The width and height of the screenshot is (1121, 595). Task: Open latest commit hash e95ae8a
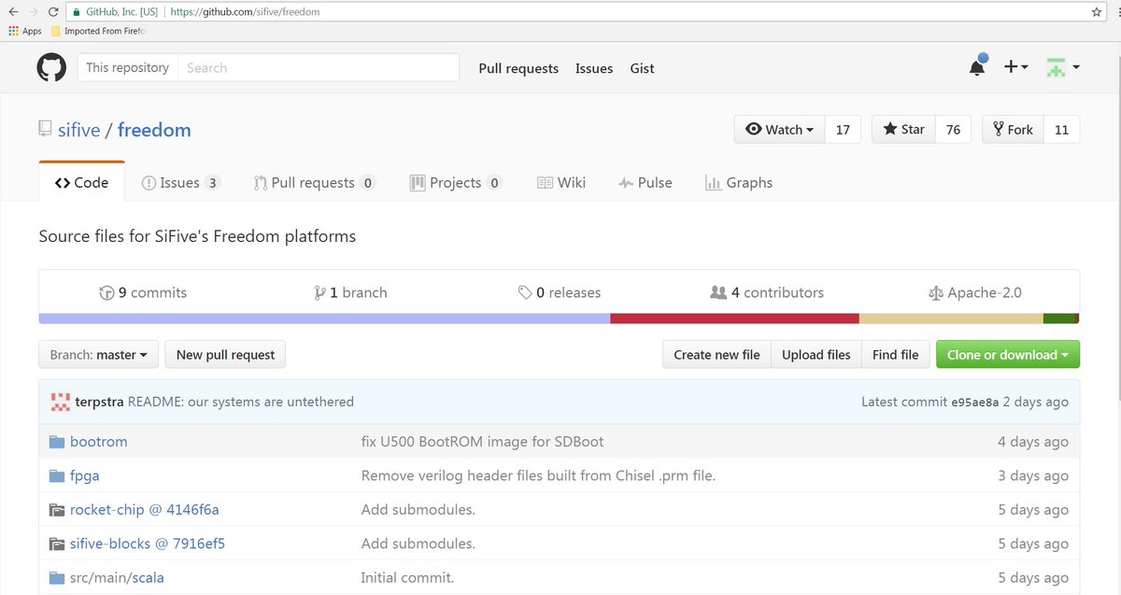coord(974,403)
